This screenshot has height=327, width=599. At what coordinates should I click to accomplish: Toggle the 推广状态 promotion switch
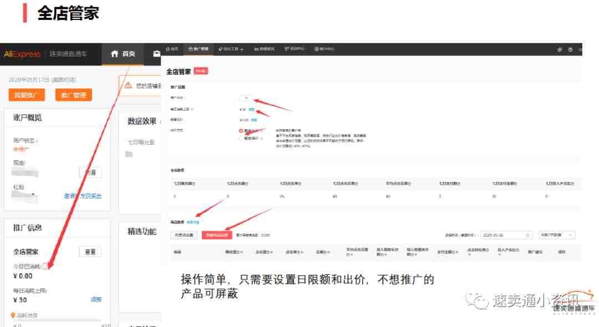click(245, 98)
